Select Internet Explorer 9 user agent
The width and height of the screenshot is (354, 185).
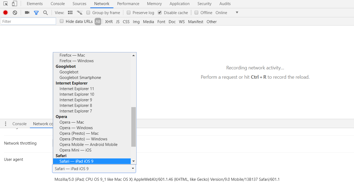92,100
